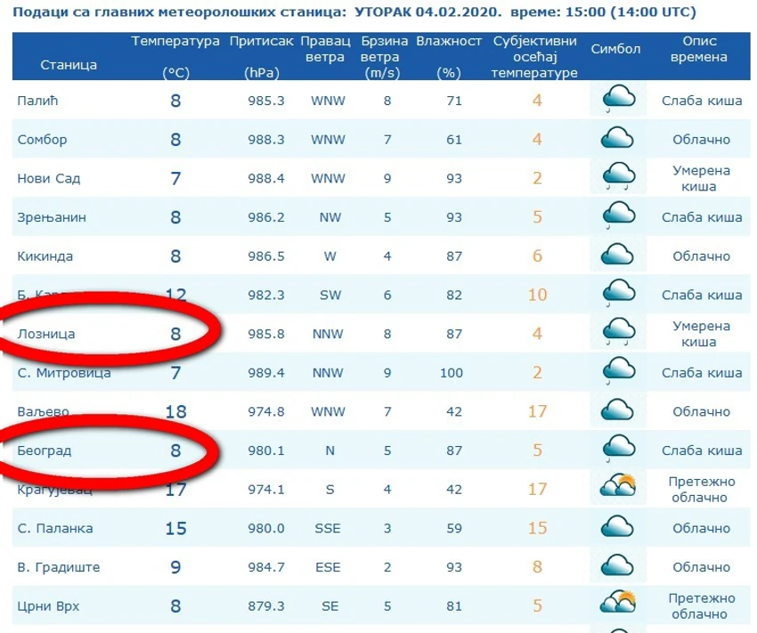Click the moderate rain symbol for Лозница

coord(618,332)
